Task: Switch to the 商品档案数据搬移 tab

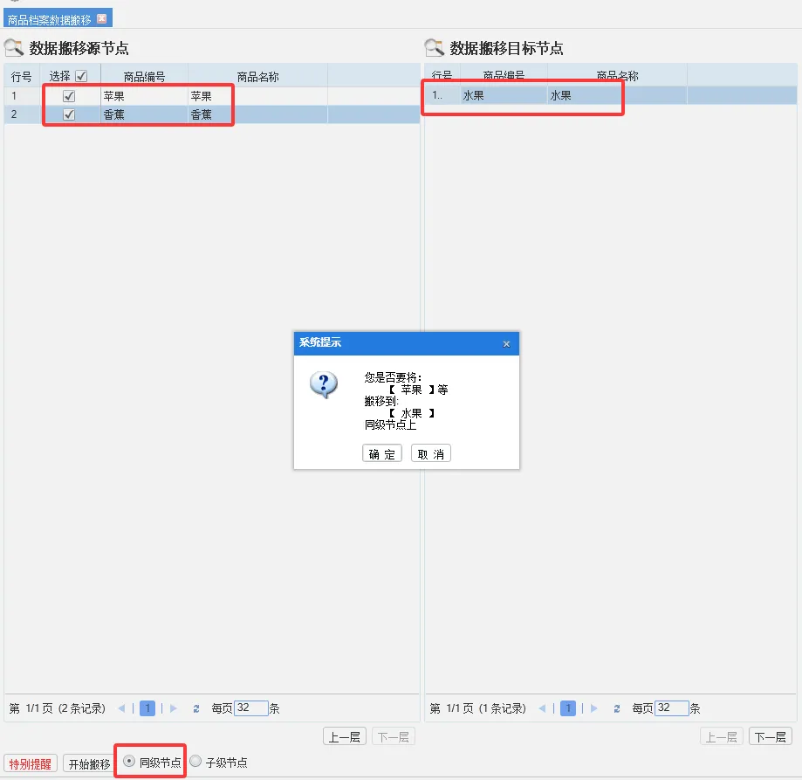Action: (49, 19)
